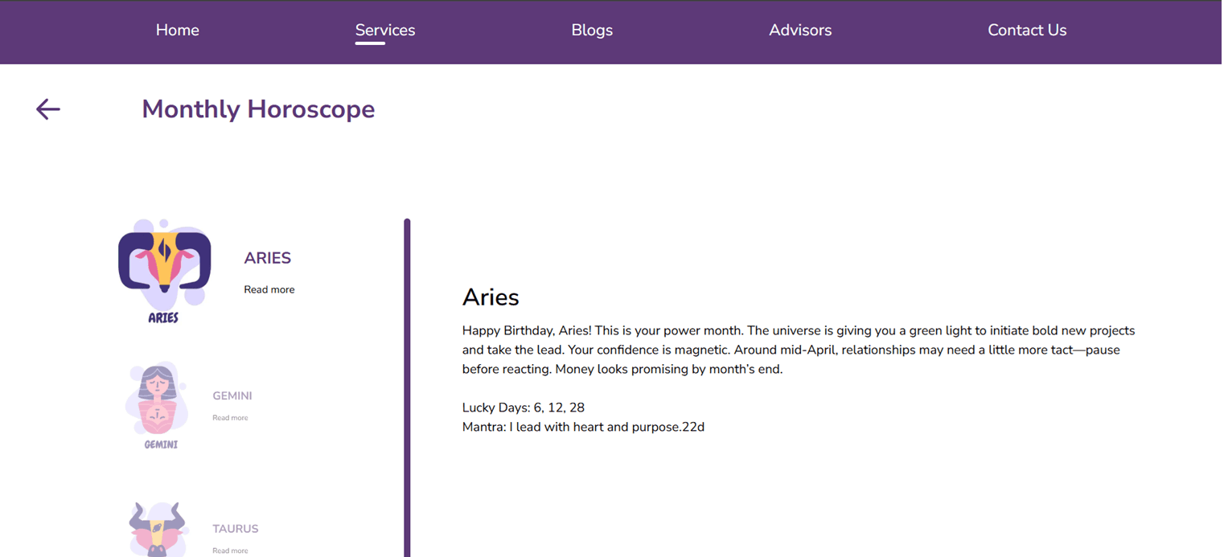
Task: Navigate to the Advisors page
Action: click(800, 31)
